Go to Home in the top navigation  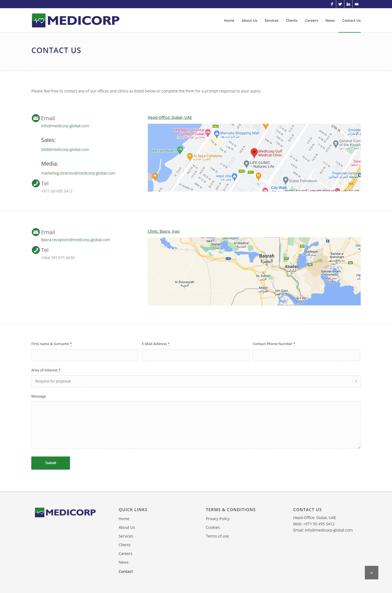pos(229,20)
